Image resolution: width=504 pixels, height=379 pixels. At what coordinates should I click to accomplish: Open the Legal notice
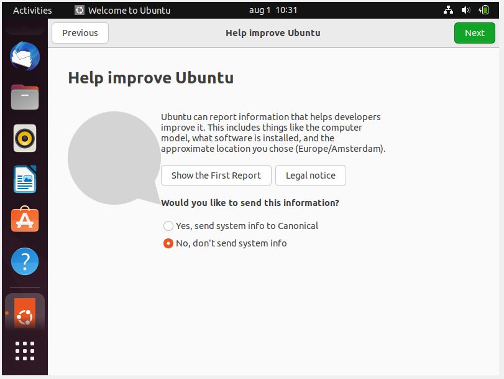(x=311, y=175)
